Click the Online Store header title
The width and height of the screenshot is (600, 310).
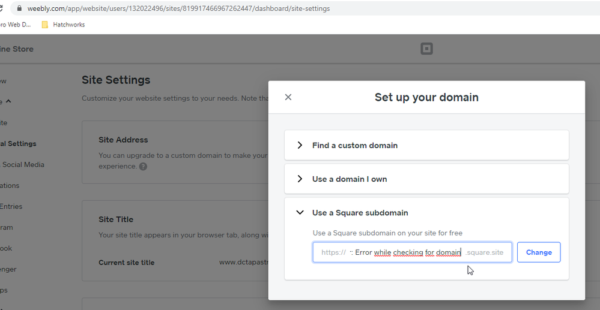17,49
